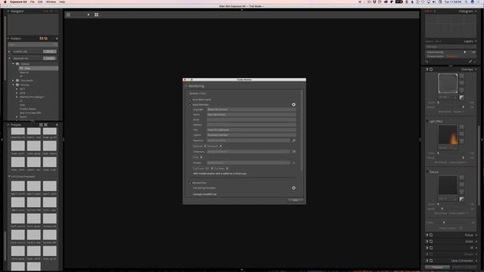
Task: Toggle the Focus panel enable switch
Action: pyautogui.click(x=427, y=235)
